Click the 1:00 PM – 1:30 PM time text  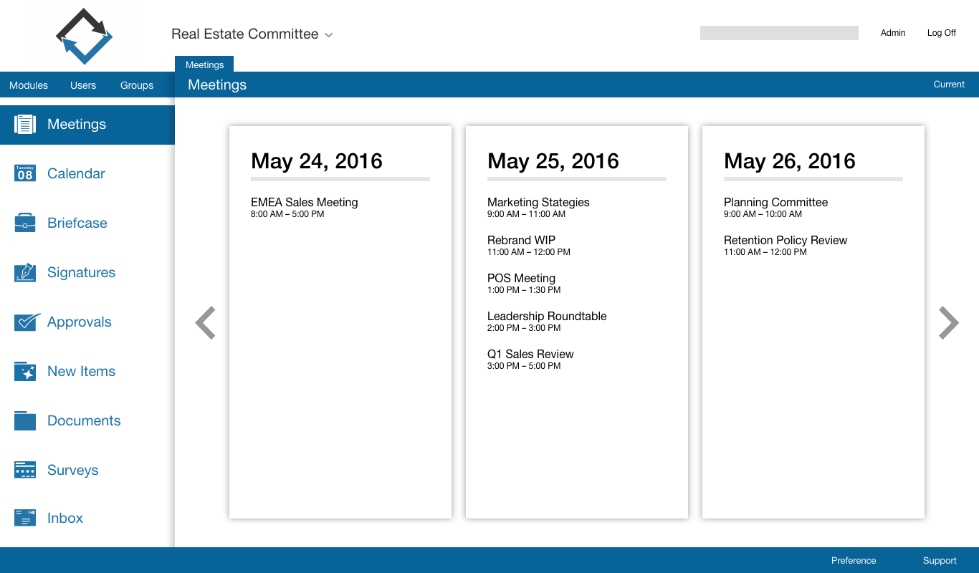click(524, 290)
